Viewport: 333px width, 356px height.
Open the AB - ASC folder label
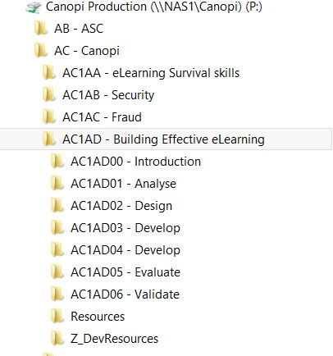click(x=79, y=29)
